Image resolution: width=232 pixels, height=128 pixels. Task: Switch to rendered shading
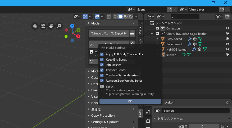[131, 17]
